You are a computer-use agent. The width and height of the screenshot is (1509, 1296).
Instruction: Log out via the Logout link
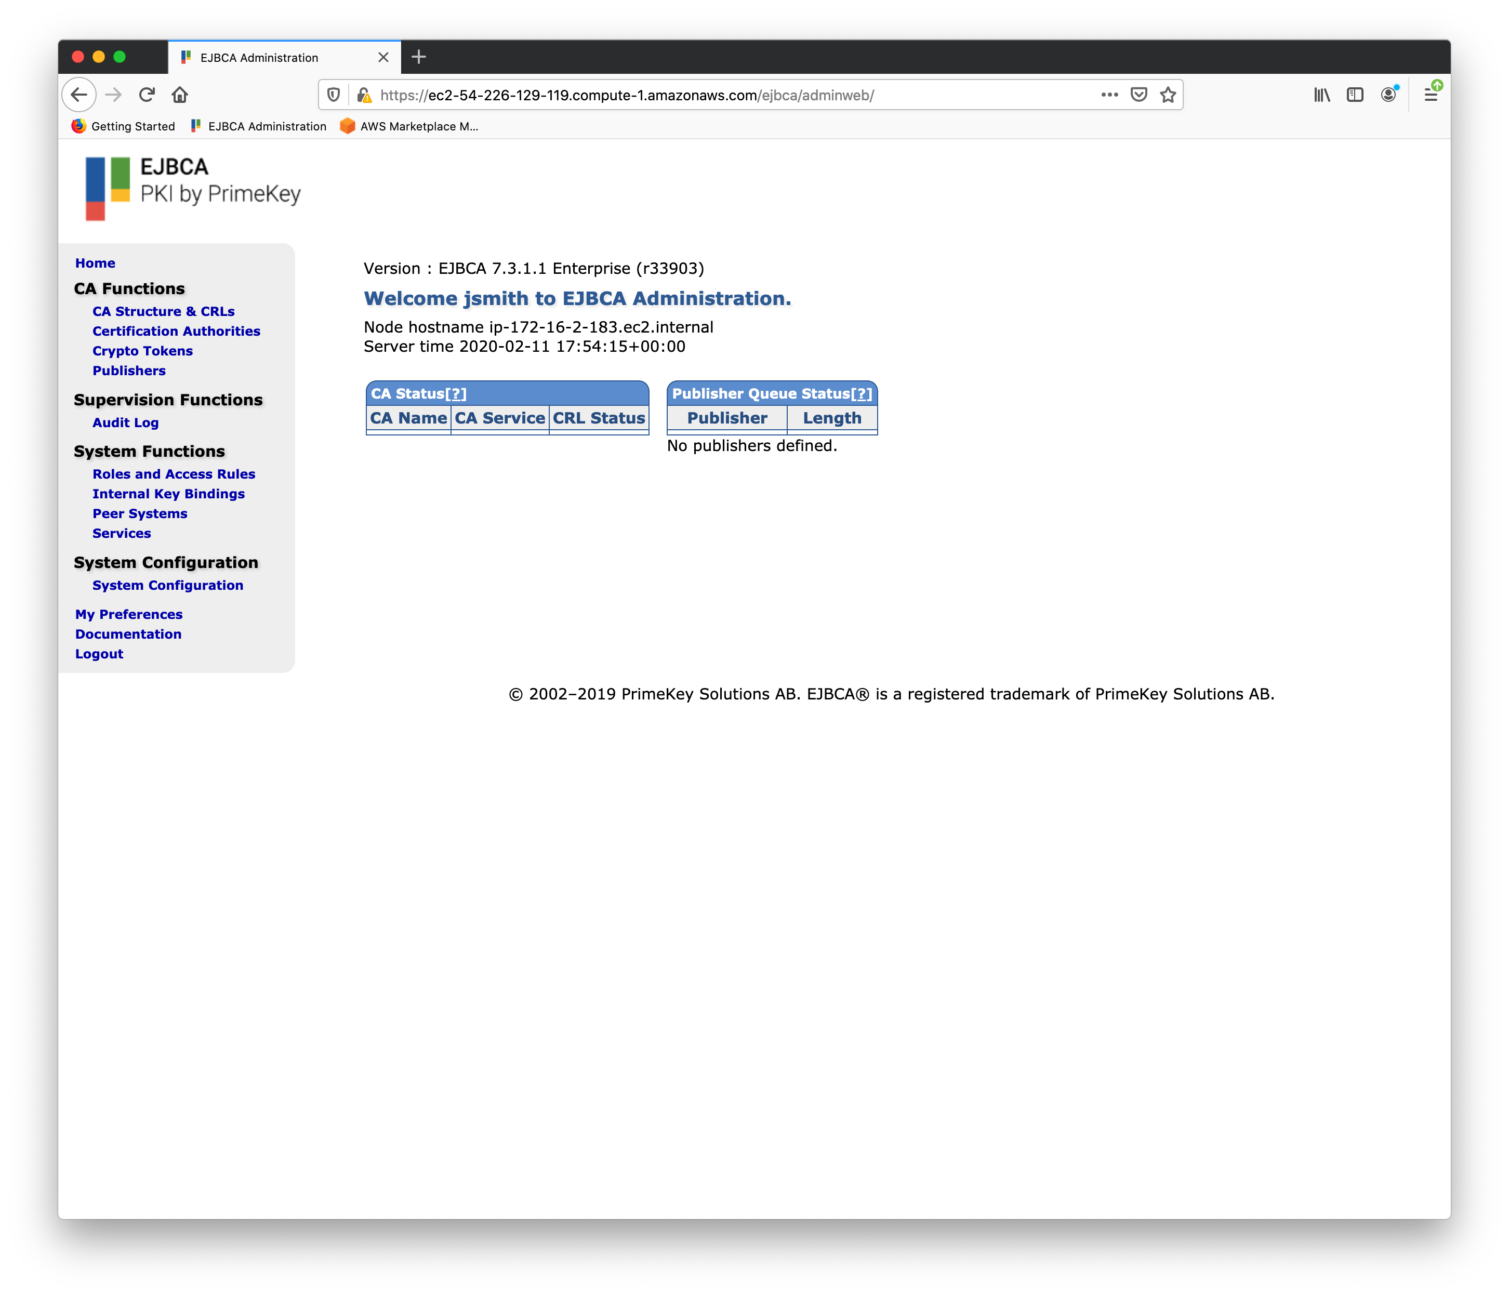point(99,654)
